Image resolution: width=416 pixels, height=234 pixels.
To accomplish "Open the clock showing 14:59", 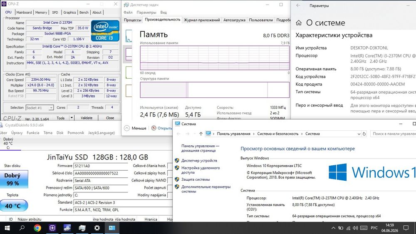I will point(389,228).
